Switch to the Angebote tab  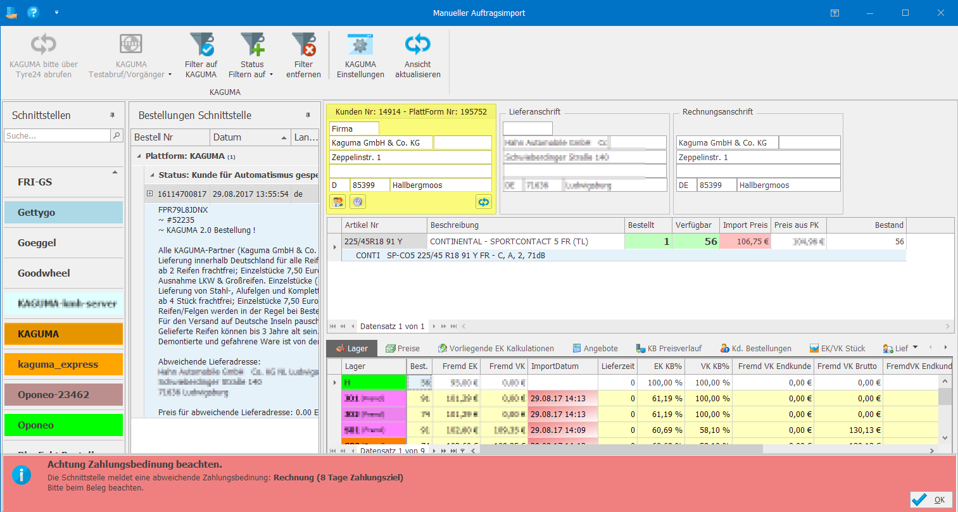(x=595, y=348)
